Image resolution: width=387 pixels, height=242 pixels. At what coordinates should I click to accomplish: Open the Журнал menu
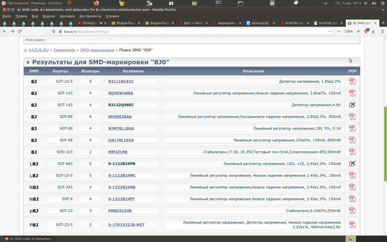click(x=49, y=16)
